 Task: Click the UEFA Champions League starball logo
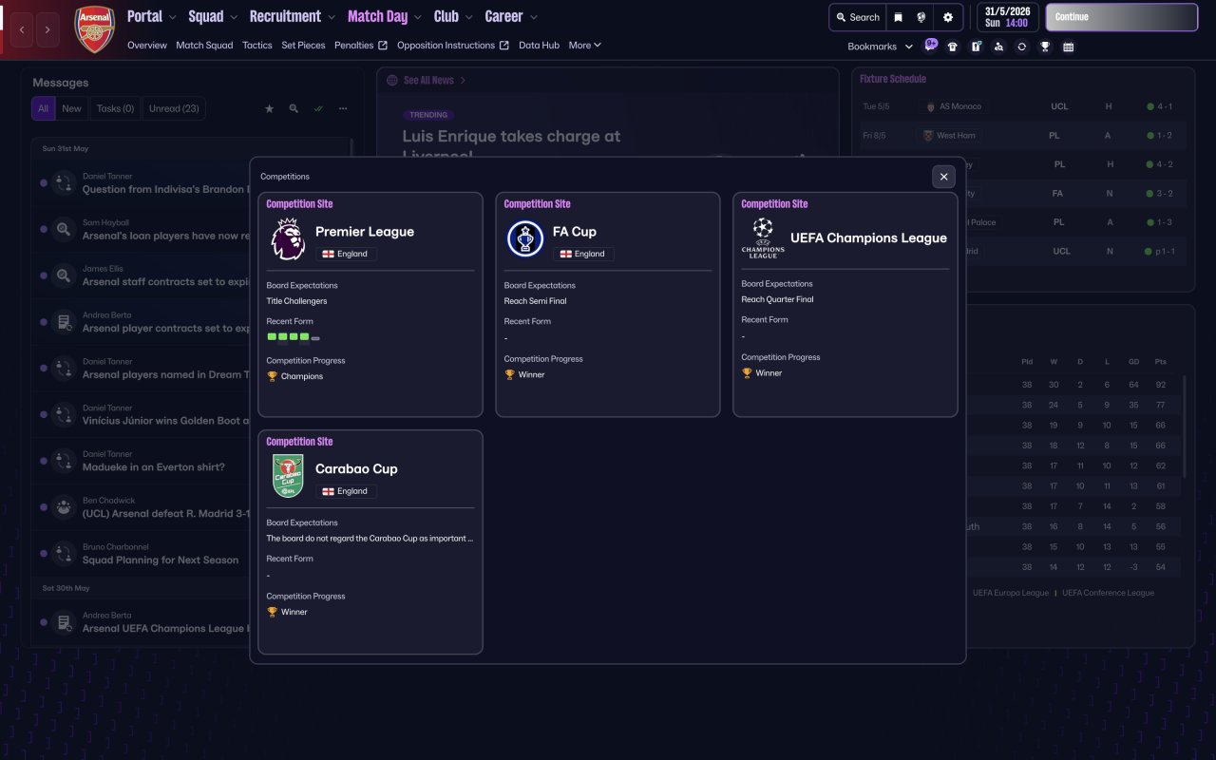point(763,237)
